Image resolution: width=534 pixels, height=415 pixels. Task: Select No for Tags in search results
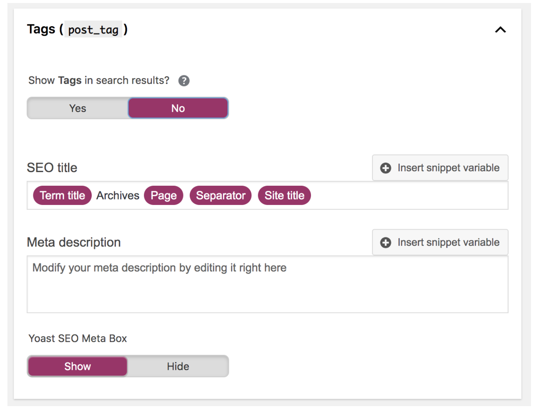coord(178,108)
